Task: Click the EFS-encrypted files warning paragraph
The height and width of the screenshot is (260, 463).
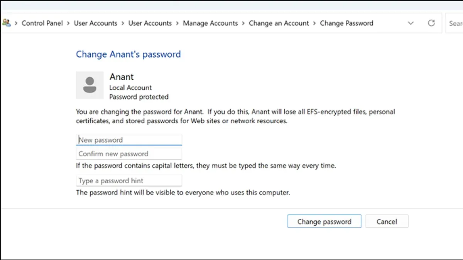Action: pyautogui.click(x=235, y=116)
